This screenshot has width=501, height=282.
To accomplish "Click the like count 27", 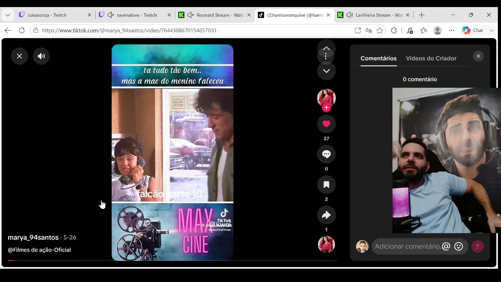I will pos(326,139).
